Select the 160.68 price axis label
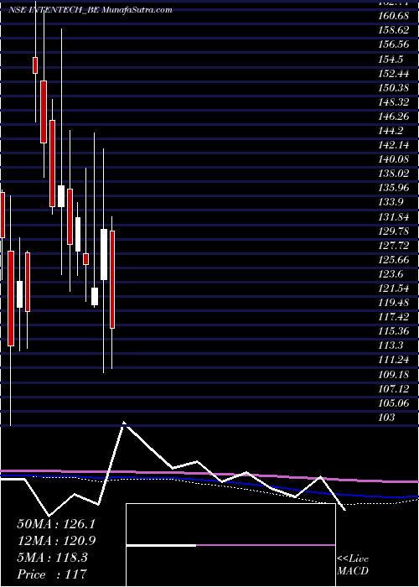 pos(394,16)
